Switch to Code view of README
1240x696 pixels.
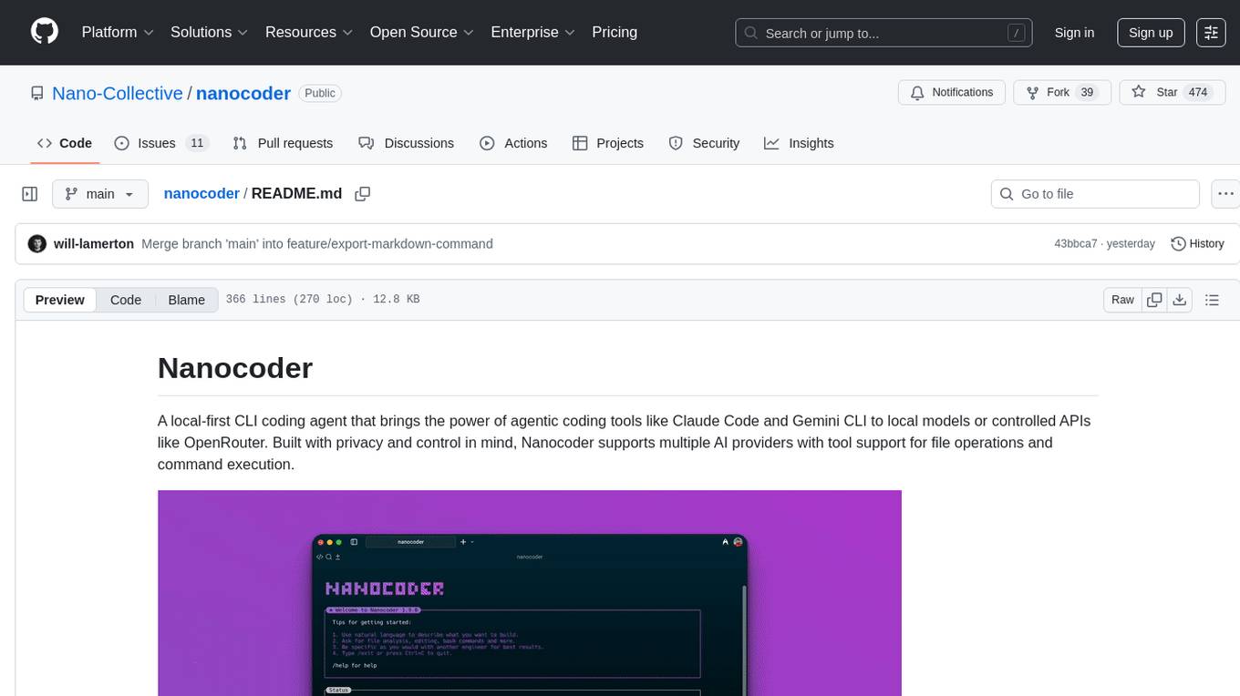[126, 300]
